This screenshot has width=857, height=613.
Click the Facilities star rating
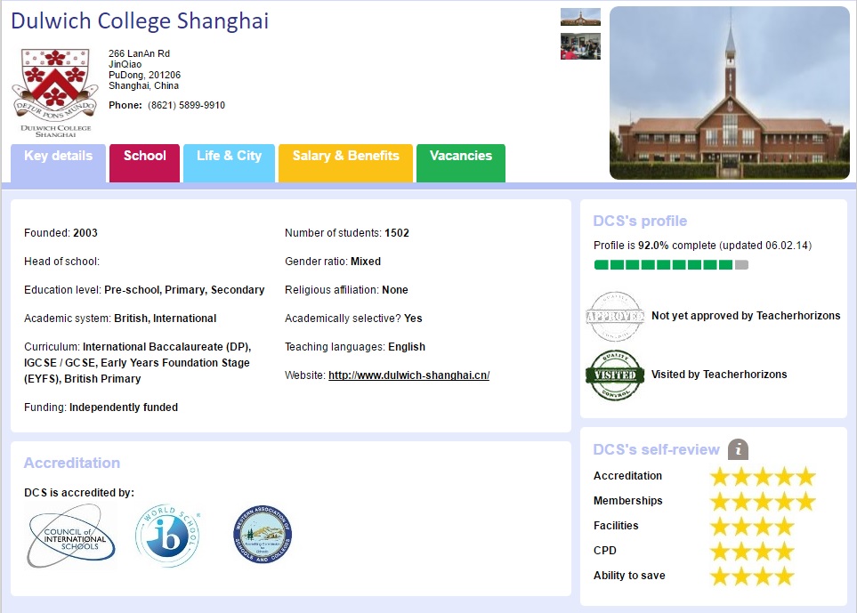[753, 526]
